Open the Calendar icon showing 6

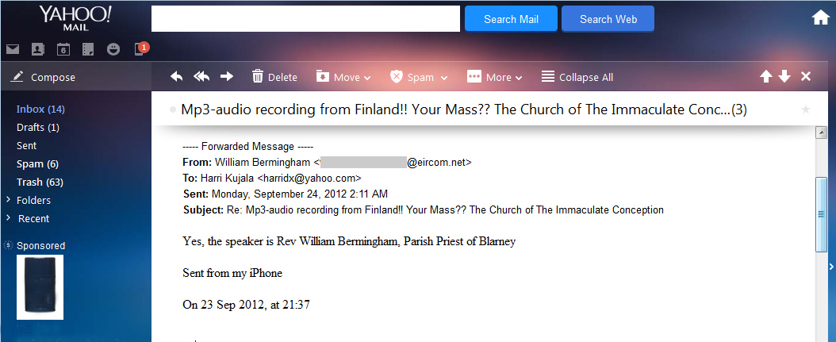(x=63, y=50)
